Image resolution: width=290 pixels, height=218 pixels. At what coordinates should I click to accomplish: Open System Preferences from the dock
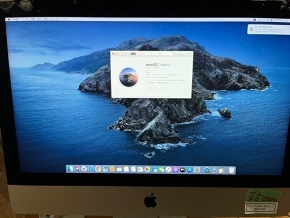197,170
